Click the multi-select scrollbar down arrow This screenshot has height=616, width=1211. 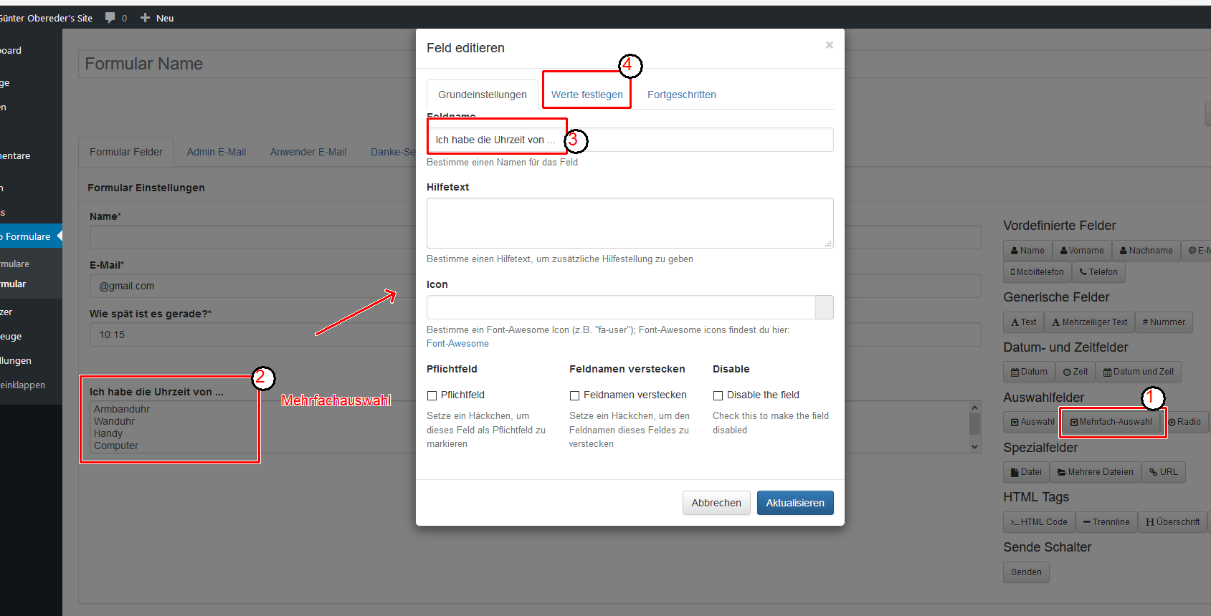click(x=974, y=446)
